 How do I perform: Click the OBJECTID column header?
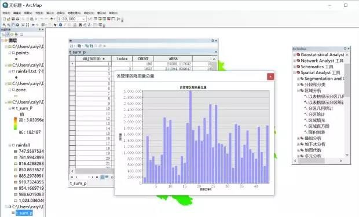(93, 59)
